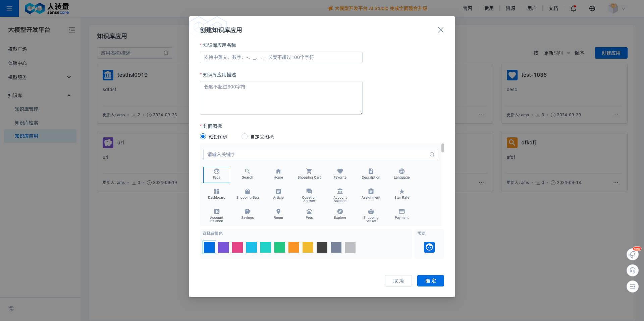Image resolution: width=644 pixels, height=321 pixels.
Task: Select the Face icon for the cover
Action: click(216, 175)
